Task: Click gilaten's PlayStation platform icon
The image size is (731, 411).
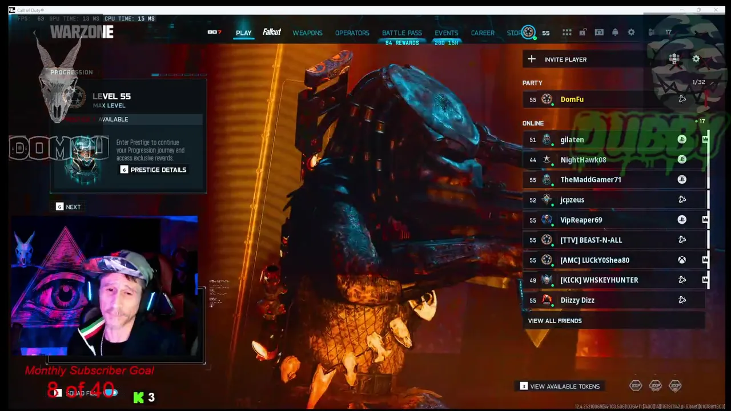Action: pos(682,140)
